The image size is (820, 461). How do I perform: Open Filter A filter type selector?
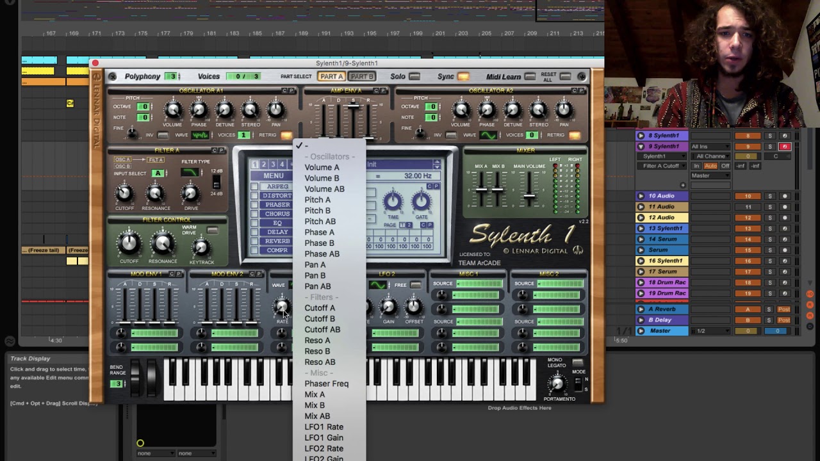(190, 172)
